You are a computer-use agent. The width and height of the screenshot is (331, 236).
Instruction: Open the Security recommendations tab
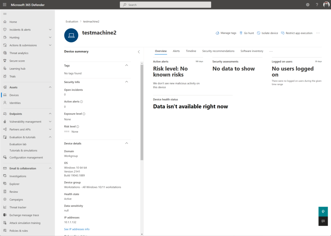[218, 51]
